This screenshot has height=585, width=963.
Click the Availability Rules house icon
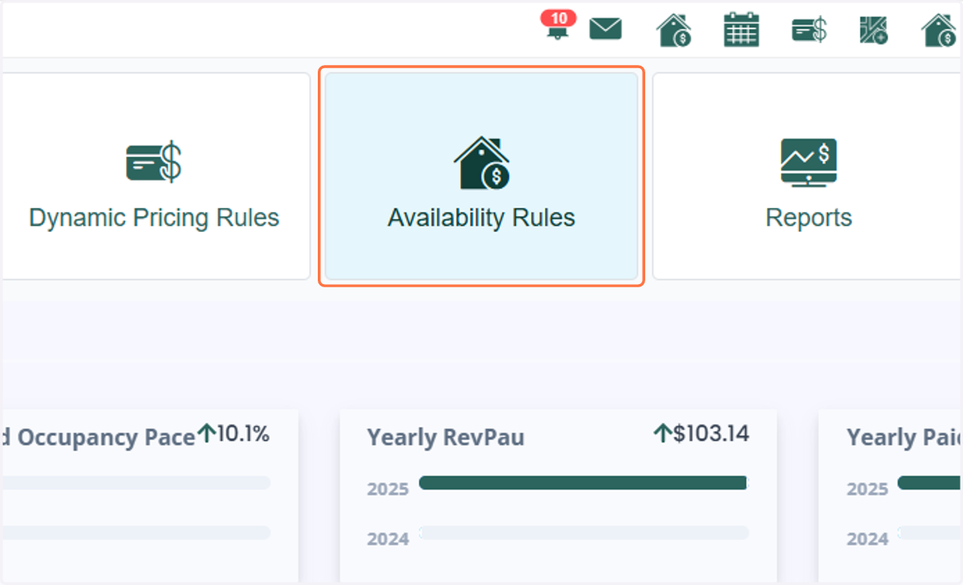point(481,163)
